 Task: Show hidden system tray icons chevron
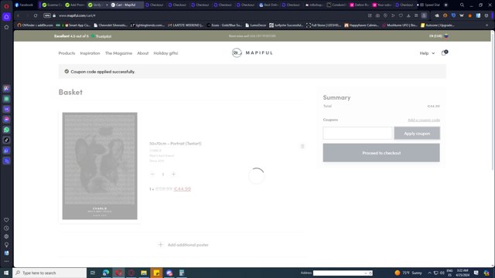point(429,273)
